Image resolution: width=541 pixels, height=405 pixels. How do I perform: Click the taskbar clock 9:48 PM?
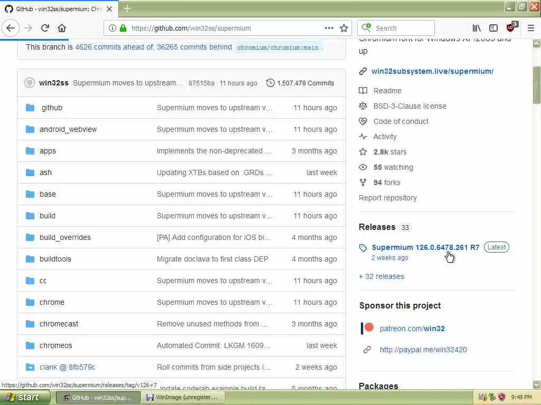[521, 398]
